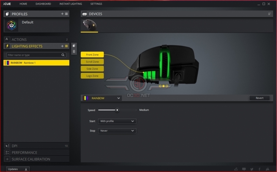Select the first mouse view dot
This screenshot has height=172, width=277.
160,86
